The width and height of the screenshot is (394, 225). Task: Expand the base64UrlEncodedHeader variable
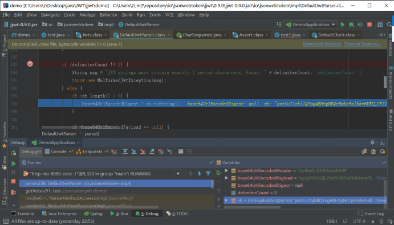(x=226, y=170)
